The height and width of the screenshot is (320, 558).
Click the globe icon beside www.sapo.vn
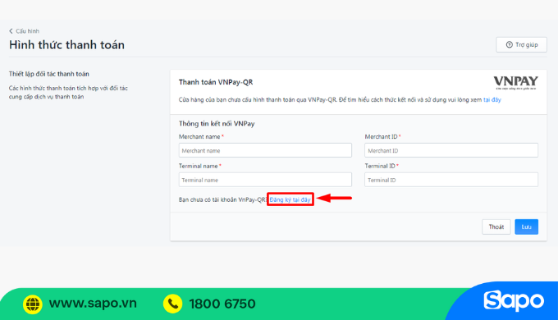33,304
